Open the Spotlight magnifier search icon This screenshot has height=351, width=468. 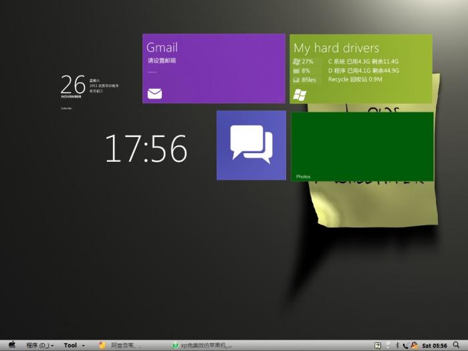pos(457,346)
